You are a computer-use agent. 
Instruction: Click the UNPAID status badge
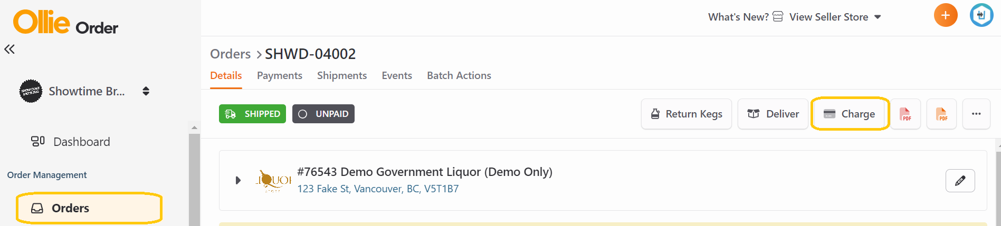pos(323,114)
